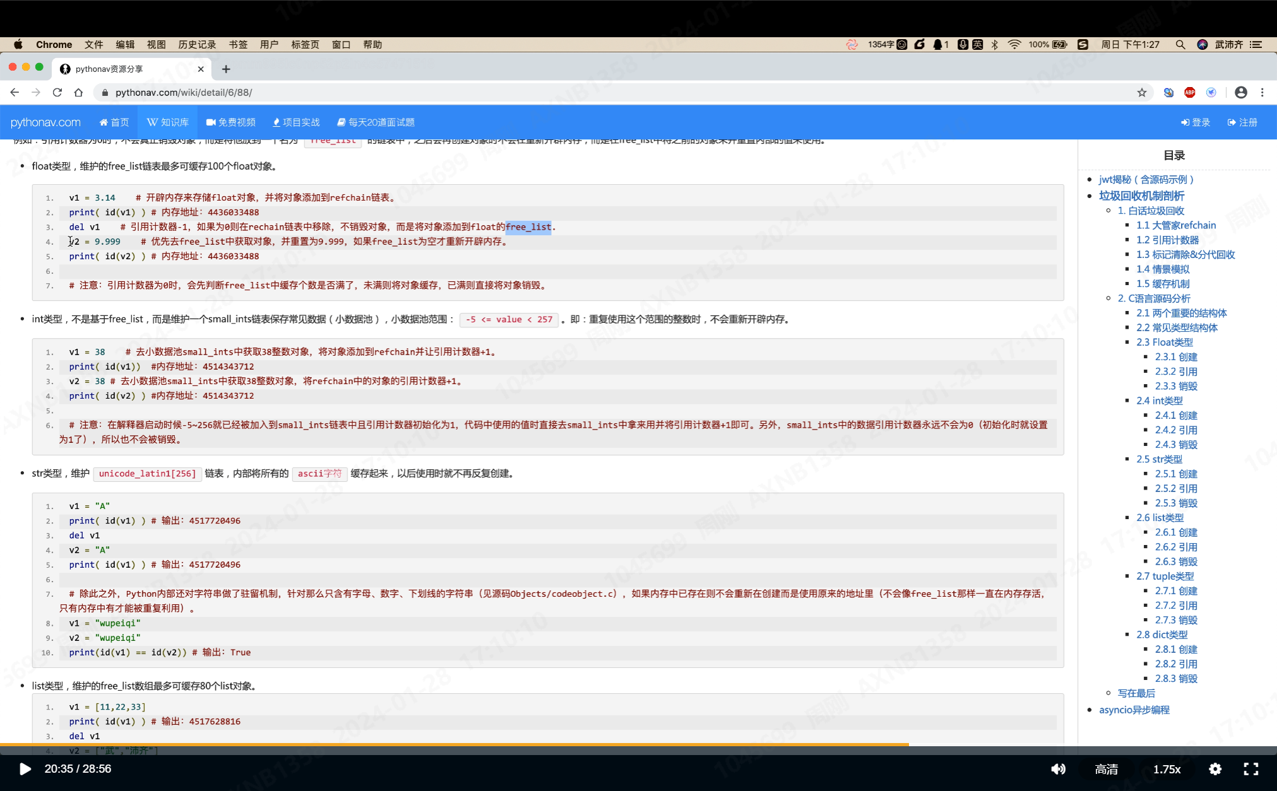Jump to 2. C语言源码分析
The image size is (1277, 791).
tap(1154, 298)
